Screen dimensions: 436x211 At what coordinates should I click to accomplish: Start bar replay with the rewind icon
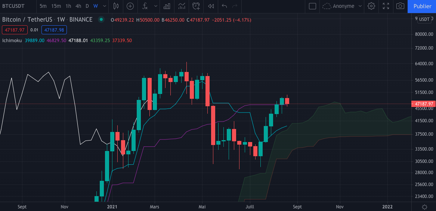211,6
